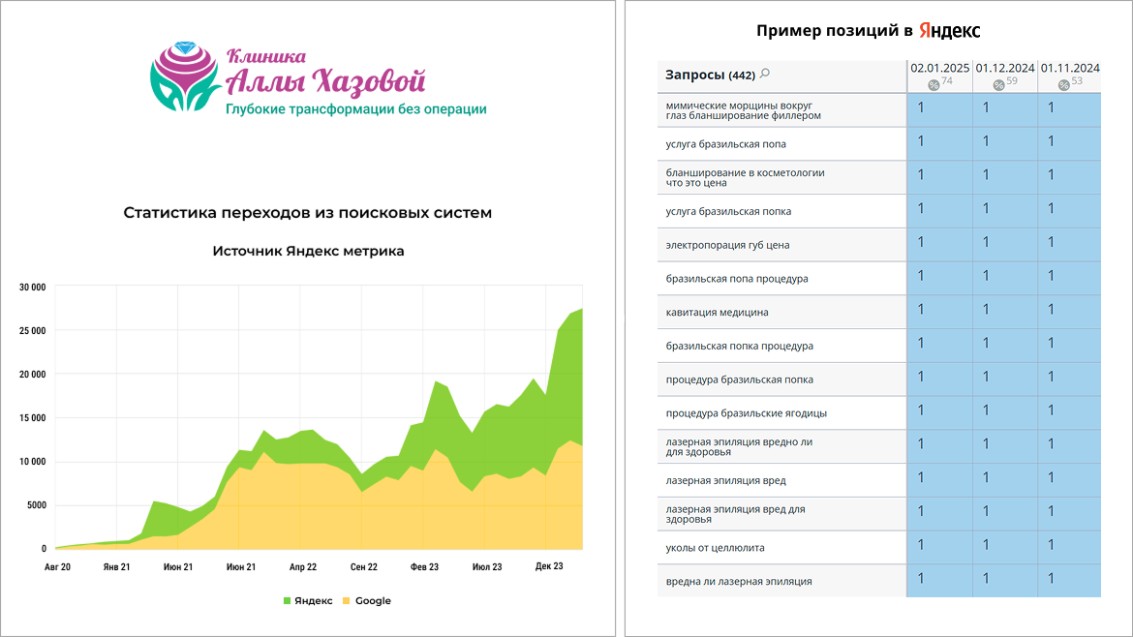
Task: Click 'Статистика переходов из поисковых систем' heading
Action: click(x=308, y=212)
